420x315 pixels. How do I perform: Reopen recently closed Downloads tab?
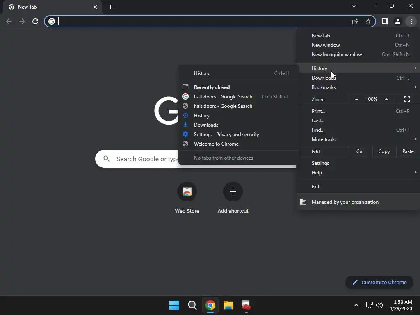pos(238,125)
